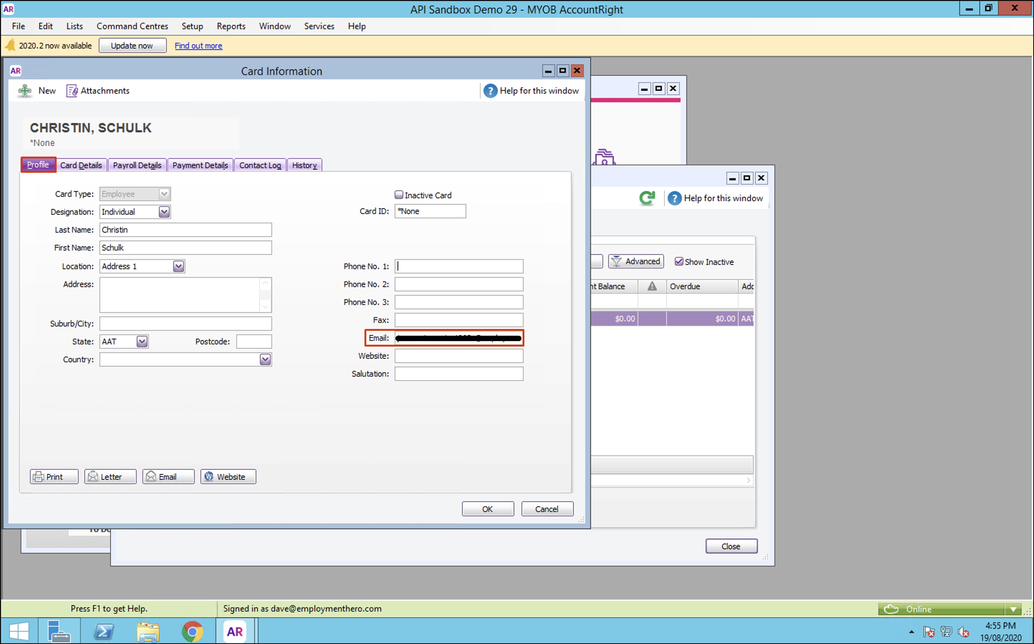Untick the Show Inactive checkbox
The image size is (1034, 644).
point(679,262)
